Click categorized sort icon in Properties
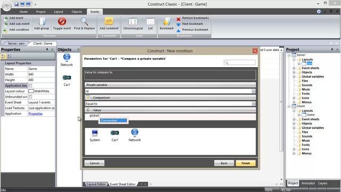This screenshot has width=341, height=192. point(4,57)
